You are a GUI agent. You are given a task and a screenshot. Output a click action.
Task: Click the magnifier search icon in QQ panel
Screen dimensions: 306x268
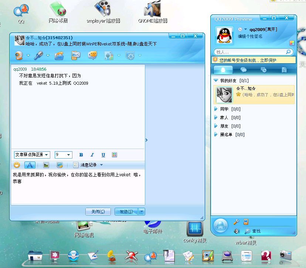click(288, 52)
